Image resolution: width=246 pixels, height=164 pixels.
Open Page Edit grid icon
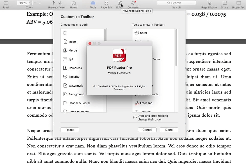pyautogui.click(x=106, y=3)
